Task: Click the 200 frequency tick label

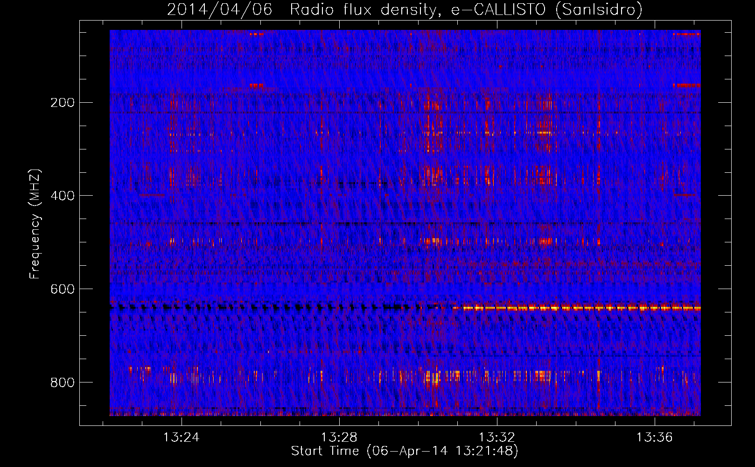Action: [x=63, y=102]
